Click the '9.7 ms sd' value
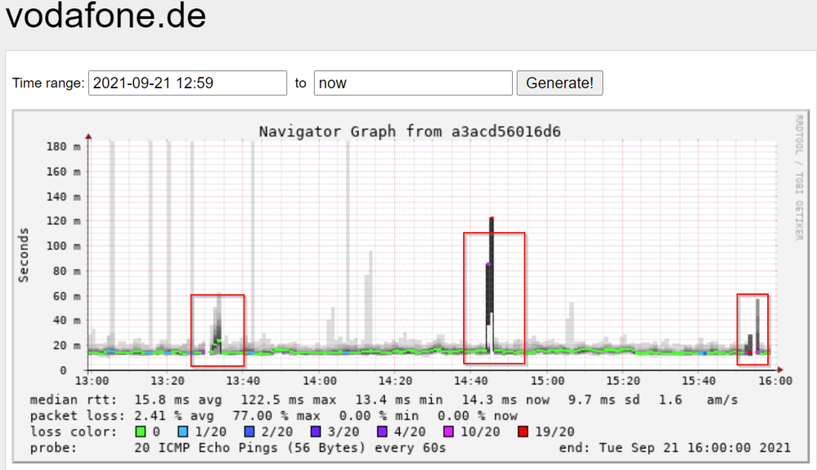Viewport: 817px width, 470px height. (604, 400)
